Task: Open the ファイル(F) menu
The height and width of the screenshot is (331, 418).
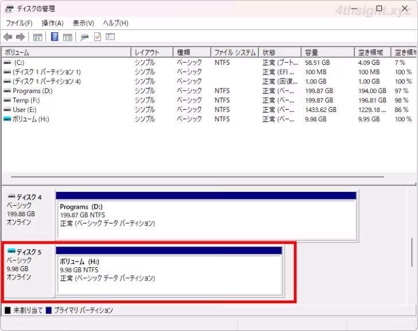Action: click(19, 23)
